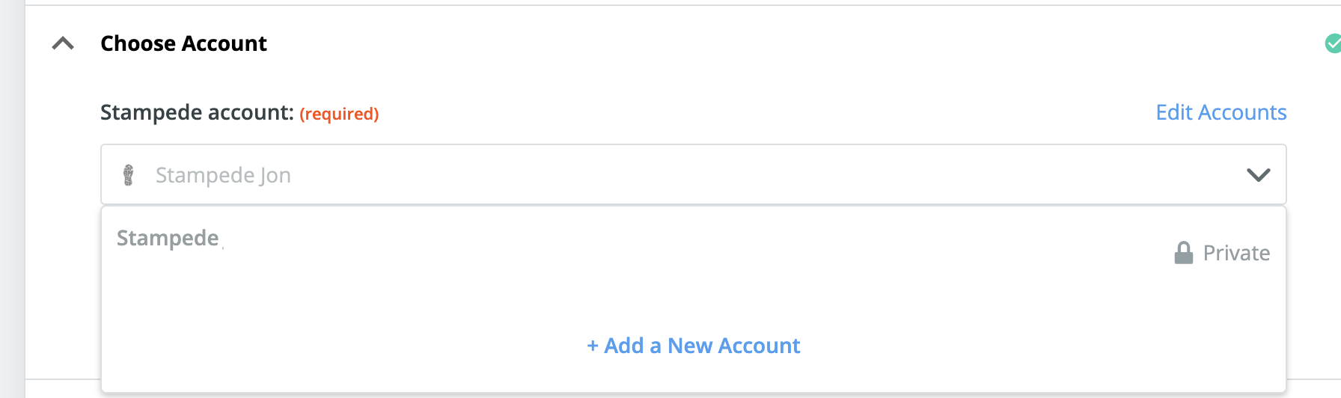This screenshot has height=398, width=1341.
Task: Click the Stampede avatar icon in the field
Action: coord(129,175)
